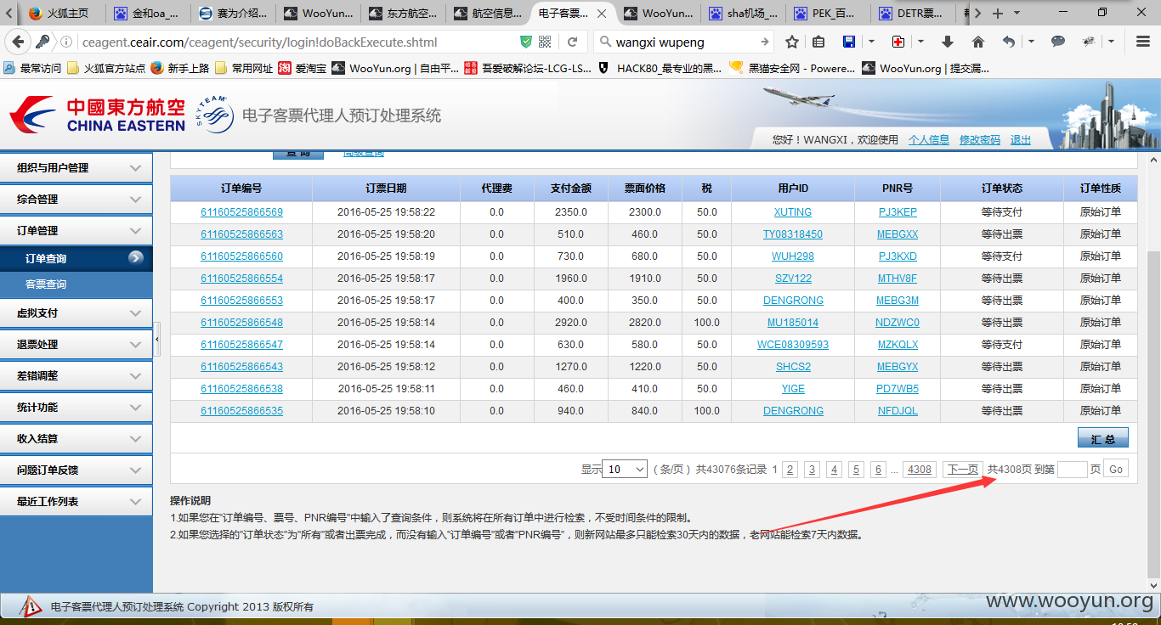
Task: Click the 退出 logout link
Action: 1021,140
